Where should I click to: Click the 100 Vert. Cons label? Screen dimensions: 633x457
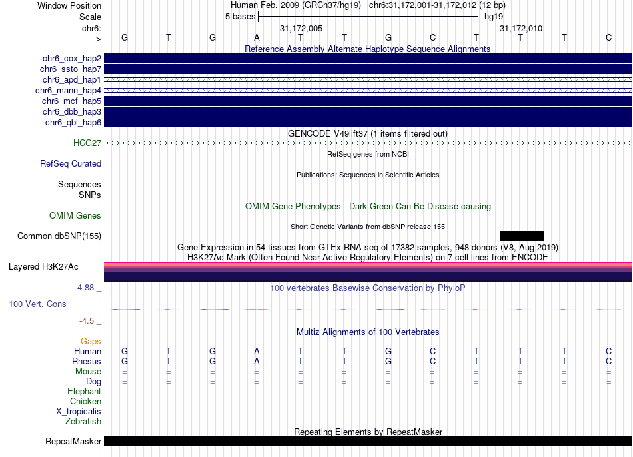pyautogui.click(x=37, y=304)
